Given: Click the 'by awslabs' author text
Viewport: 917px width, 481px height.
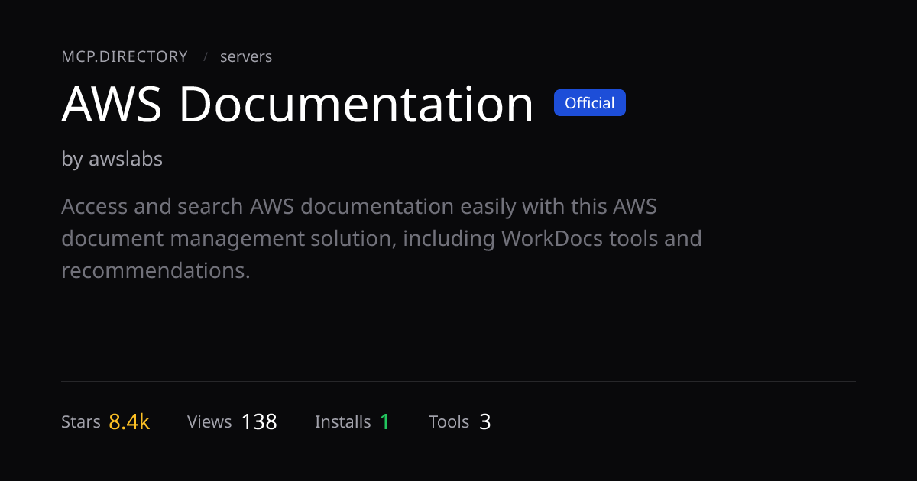Looking at the screenshot, I should (112, 159).
